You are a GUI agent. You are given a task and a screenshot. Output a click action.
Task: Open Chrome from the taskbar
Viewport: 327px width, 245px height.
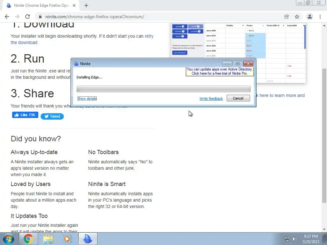click(28, 239)
